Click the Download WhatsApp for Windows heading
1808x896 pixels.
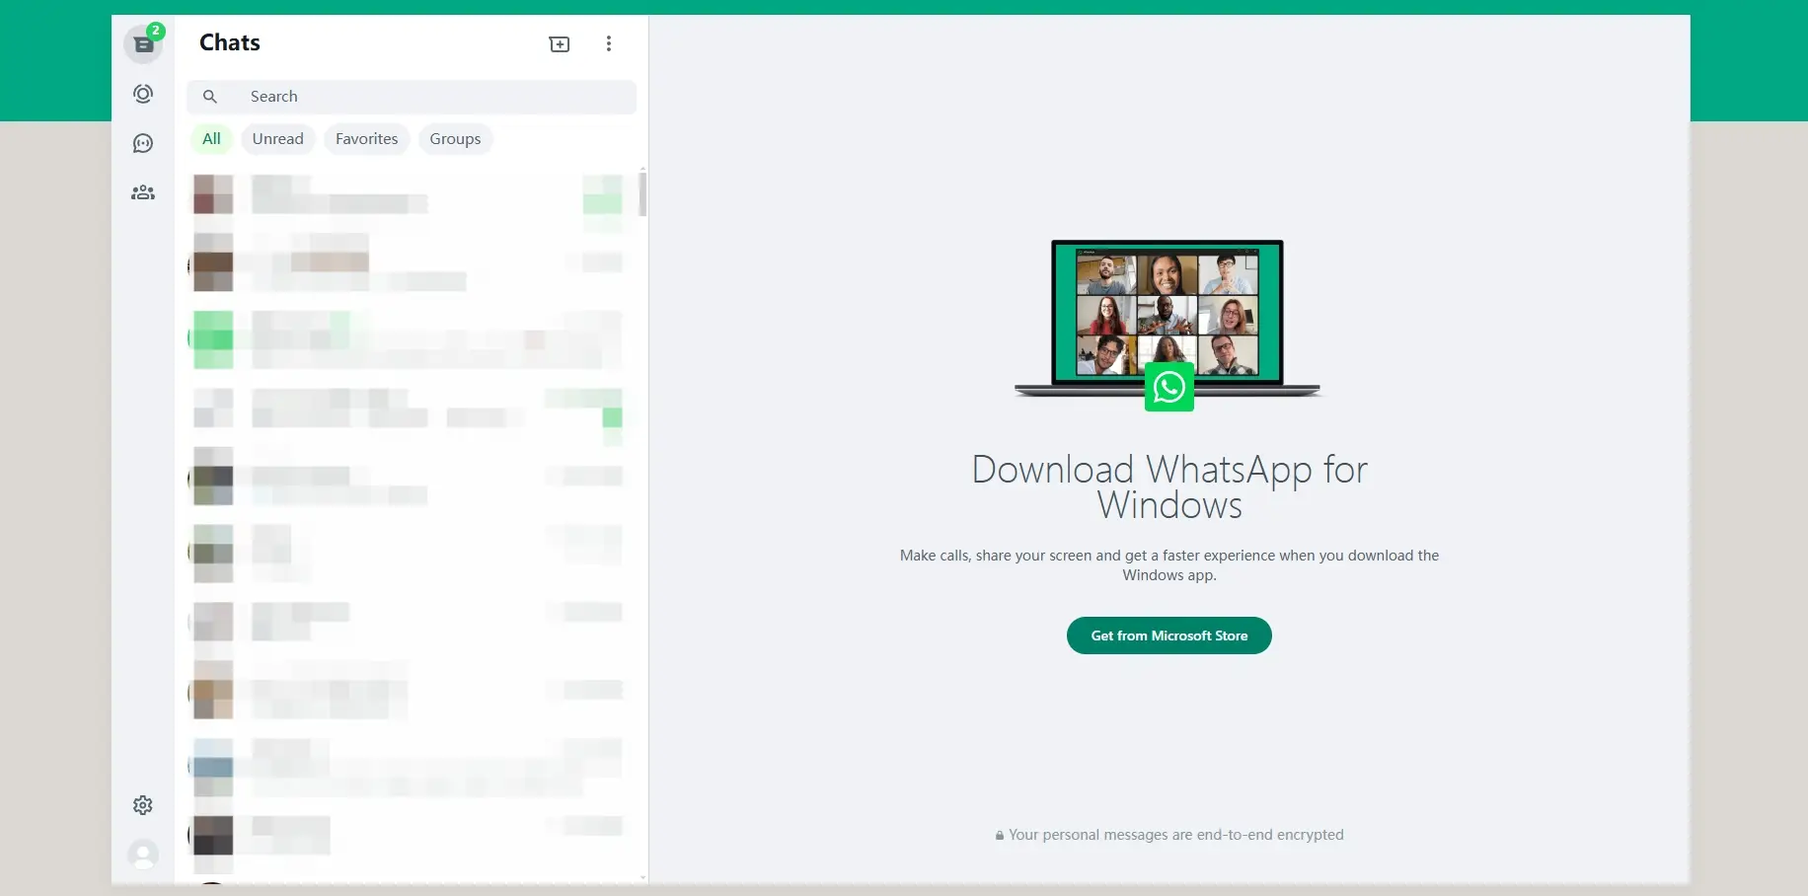point(1169,486)
